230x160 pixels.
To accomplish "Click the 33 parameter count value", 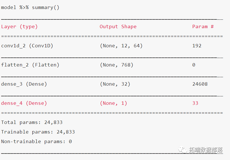I will click(x=195, y=103).
